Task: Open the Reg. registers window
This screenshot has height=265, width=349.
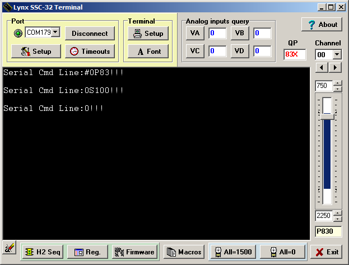Action: click(87, 252)
